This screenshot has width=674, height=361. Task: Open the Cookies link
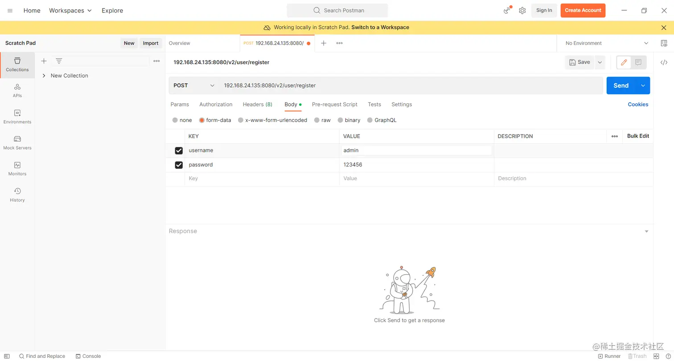(x=638, y=104)
